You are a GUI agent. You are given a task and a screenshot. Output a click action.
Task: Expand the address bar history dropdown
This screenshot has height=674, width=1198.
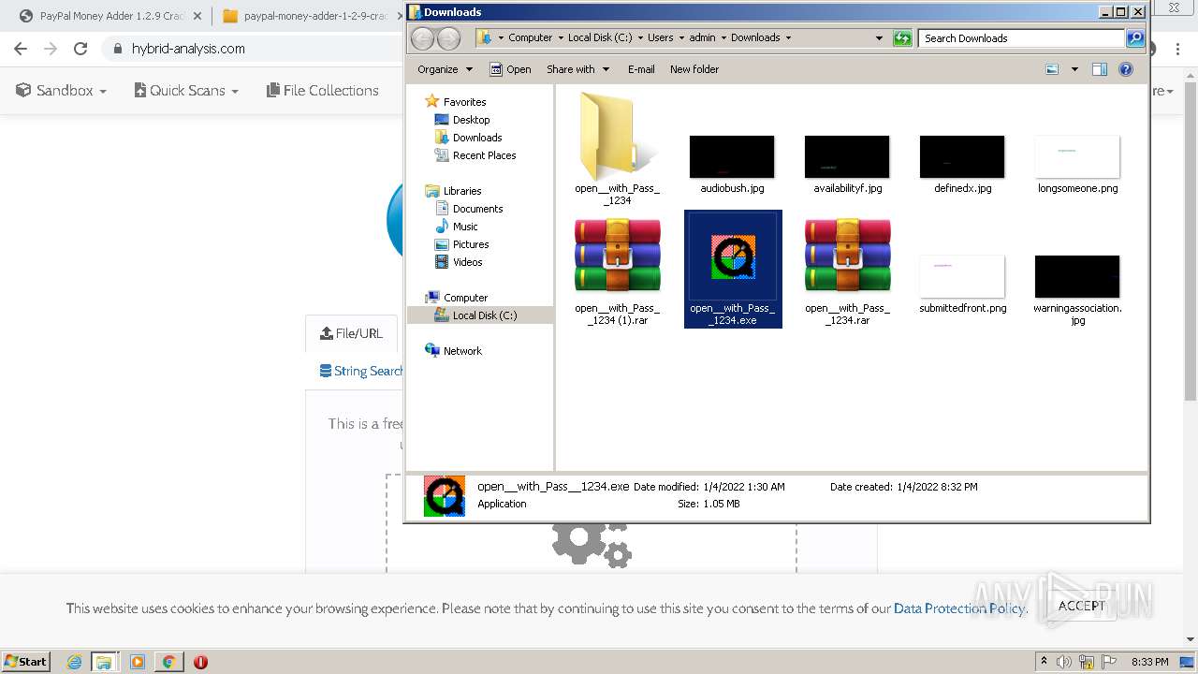(879, 38)
